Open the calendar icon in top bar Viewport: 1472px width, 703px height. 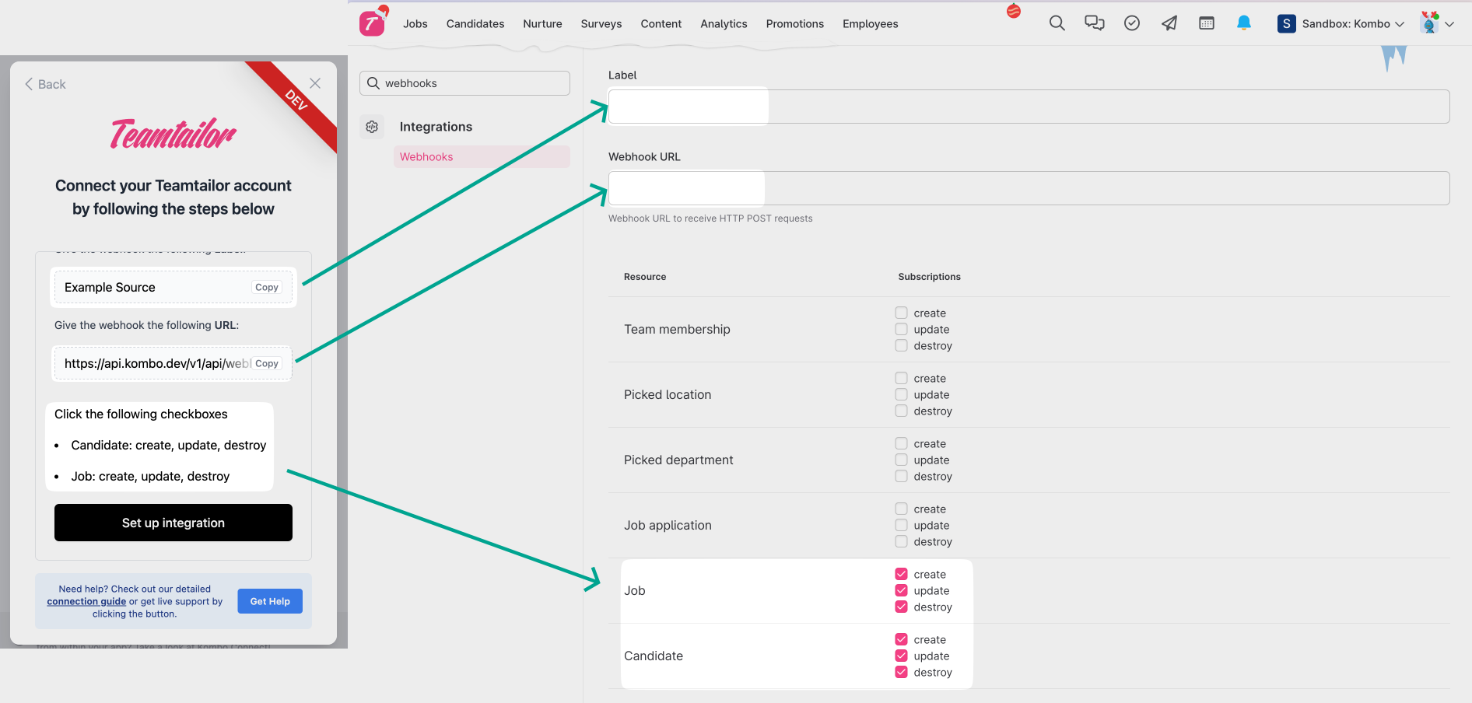[1207, 23]
